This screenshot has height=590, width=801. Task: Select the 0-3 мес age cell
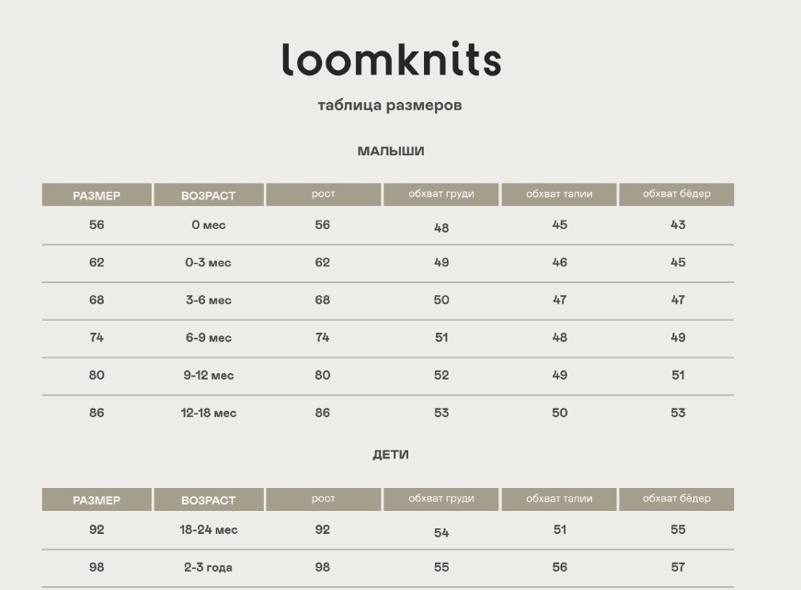pos(209,263)
